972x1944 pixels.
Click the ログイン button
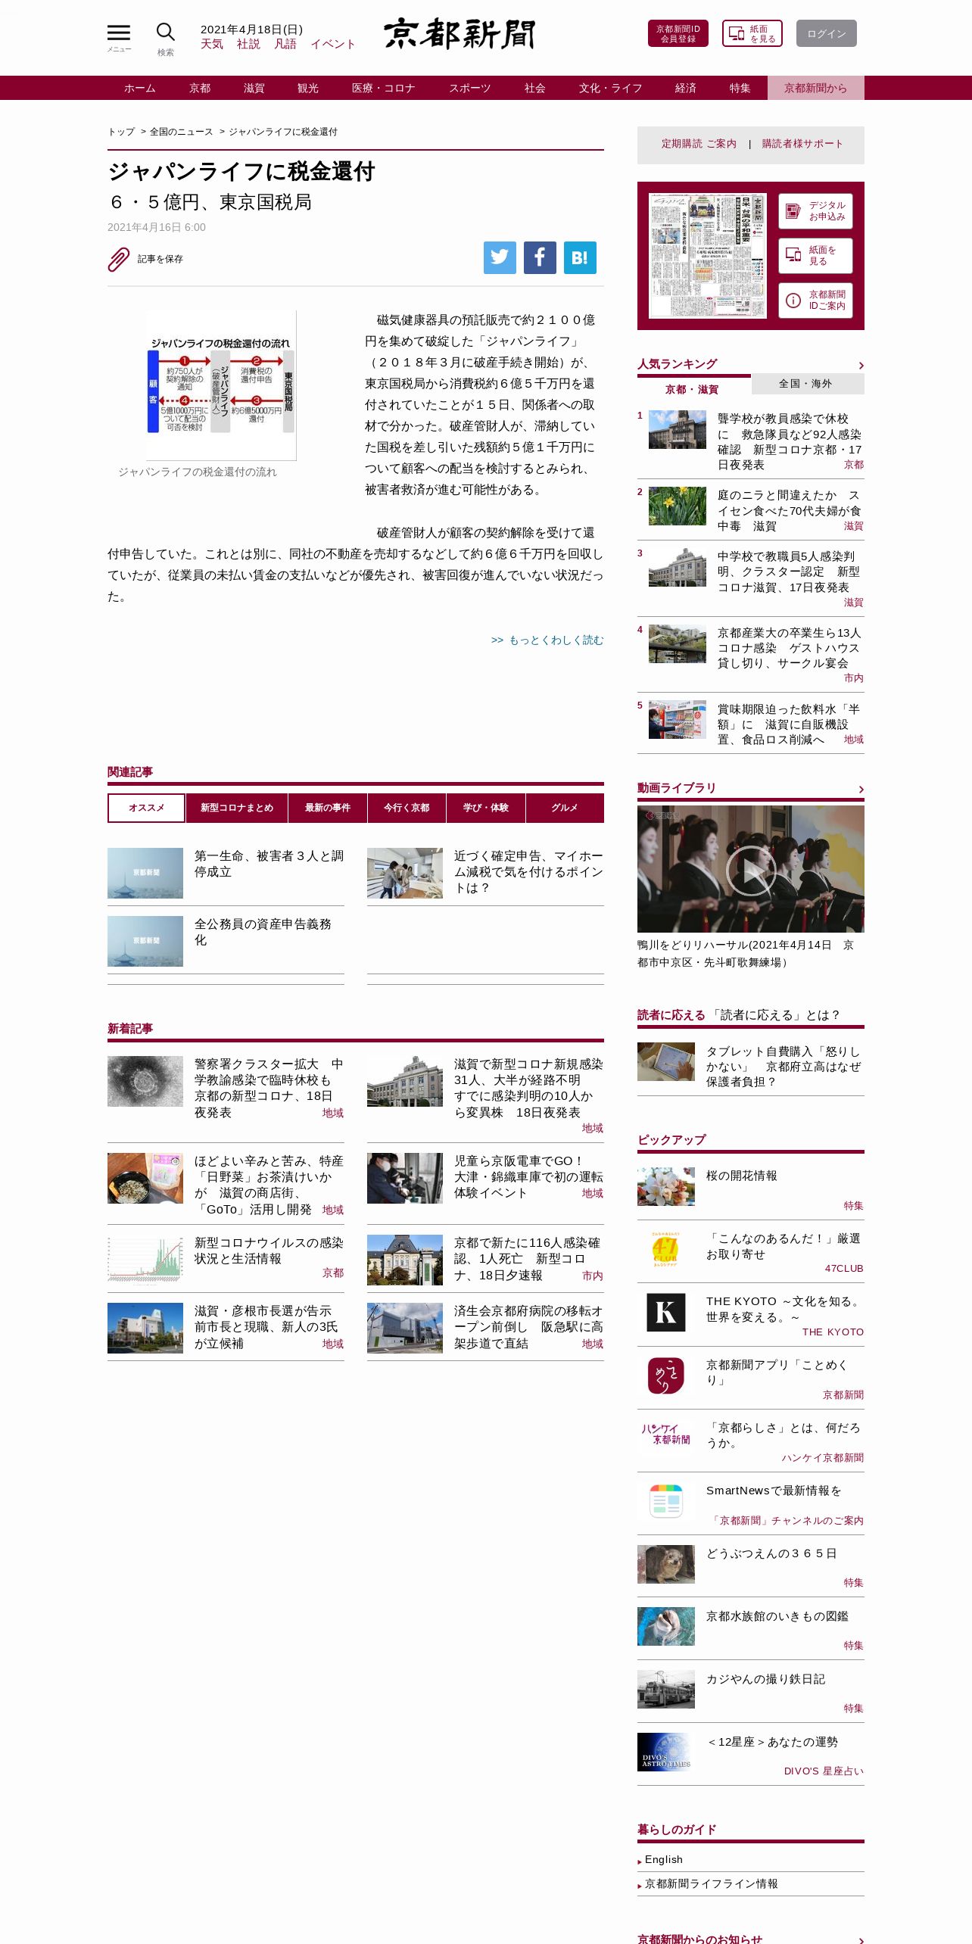coord(827,33)
